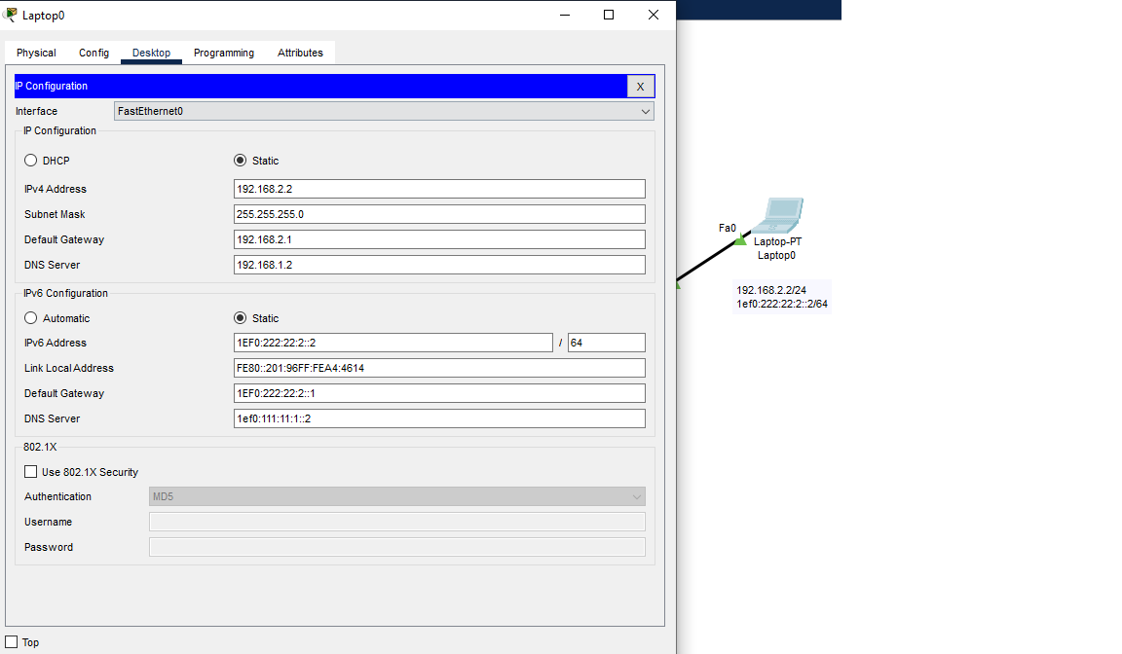Select Static under IPv6 Configuration
The width and height of the screenshot is (1122, 654).
click(240, 317)
